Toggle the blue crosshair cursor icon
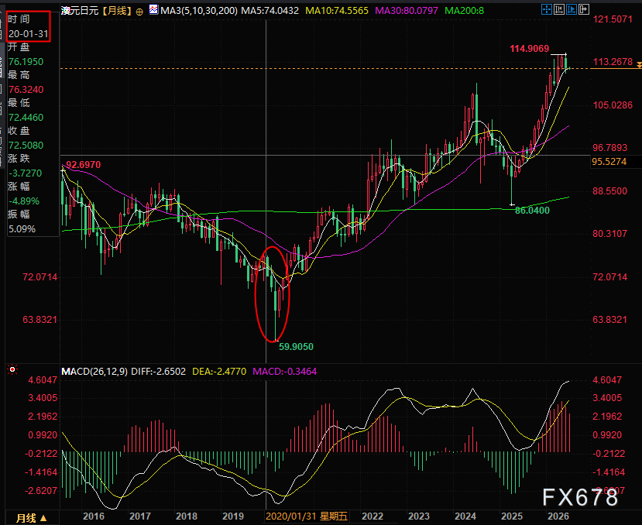642x525 pixels. click(546, 9)
